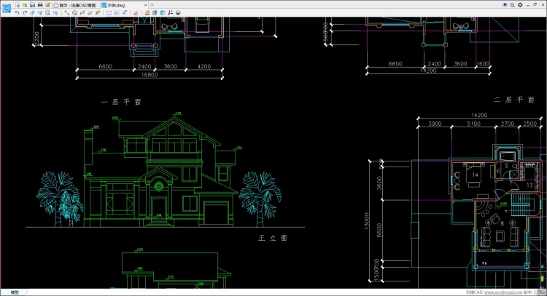Click the 5100 dimension on second floor plan
This screenshot has height=296, width=547.
click(474, 124)
